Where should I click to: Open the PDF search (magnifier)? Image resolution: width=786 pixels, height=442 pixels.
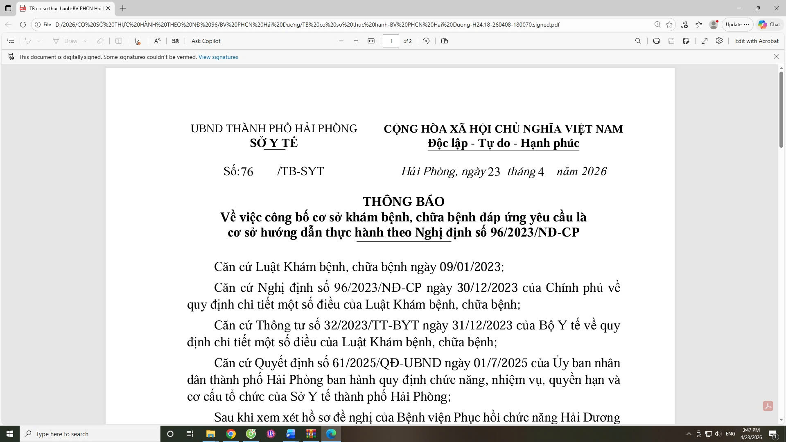click(638, 41)
